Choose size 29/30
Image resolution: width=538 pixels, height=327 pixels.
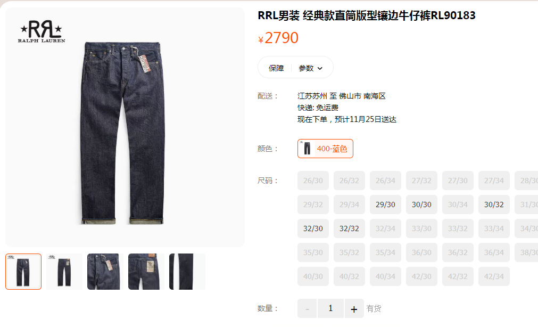coord(385,205)
